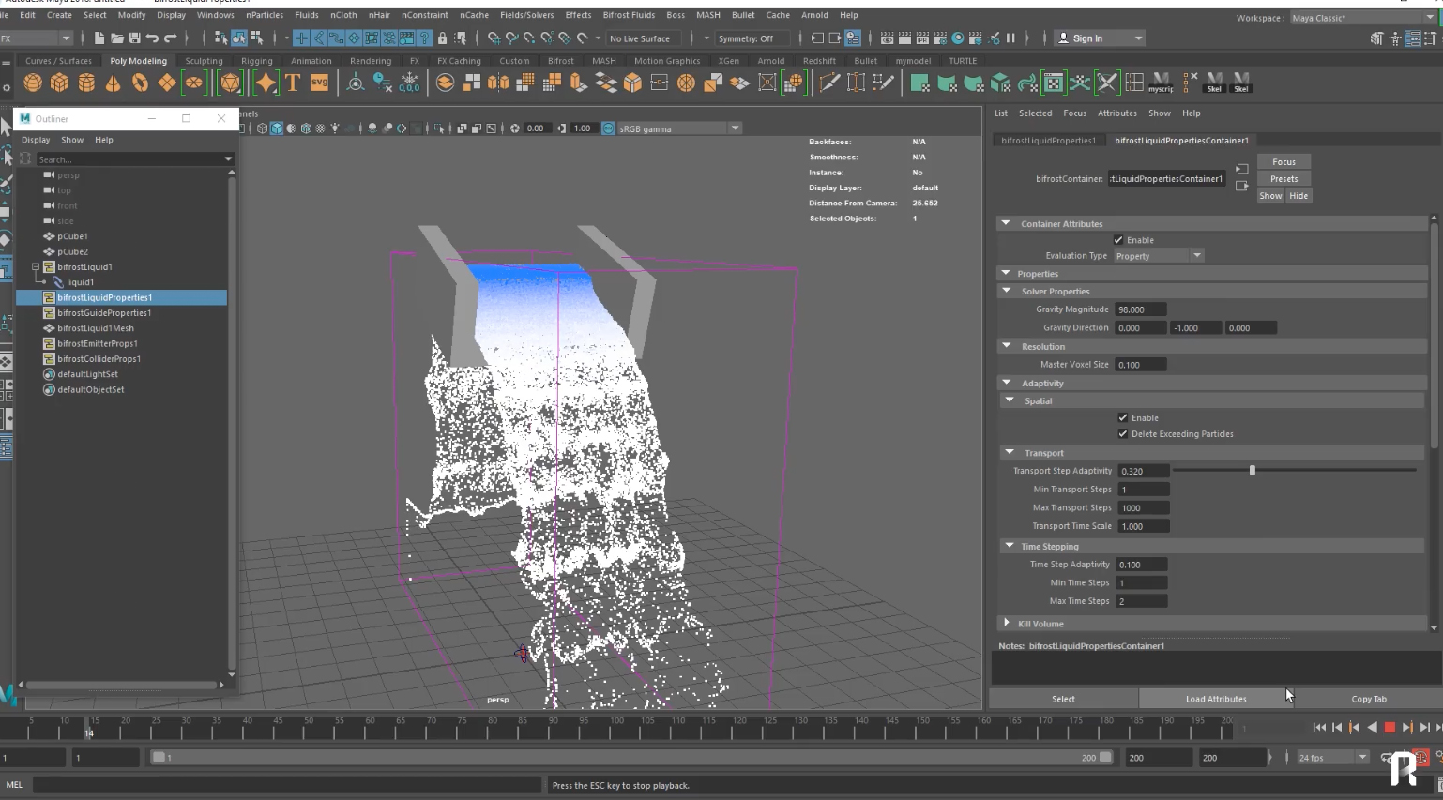Click the Transport Step Adaptivity slider handle
Image resolution: width=1443 pixels, height=800 pixels.
point(1252,471)
